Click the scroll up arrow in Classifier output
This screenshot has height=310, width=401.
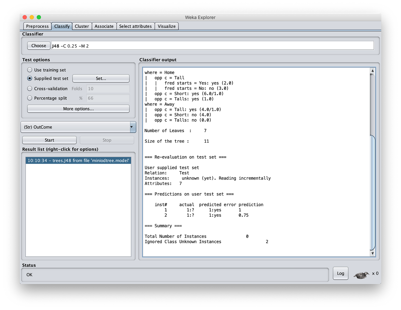(372, 71)
